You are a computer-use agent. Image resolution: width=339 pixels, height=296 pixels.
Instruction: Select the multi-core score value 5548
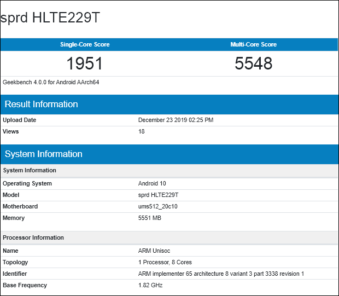(253, 63)
